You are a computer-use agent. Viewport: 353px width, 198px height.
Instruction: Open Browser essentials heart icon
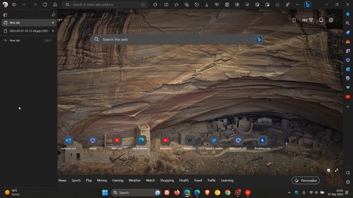217,4
